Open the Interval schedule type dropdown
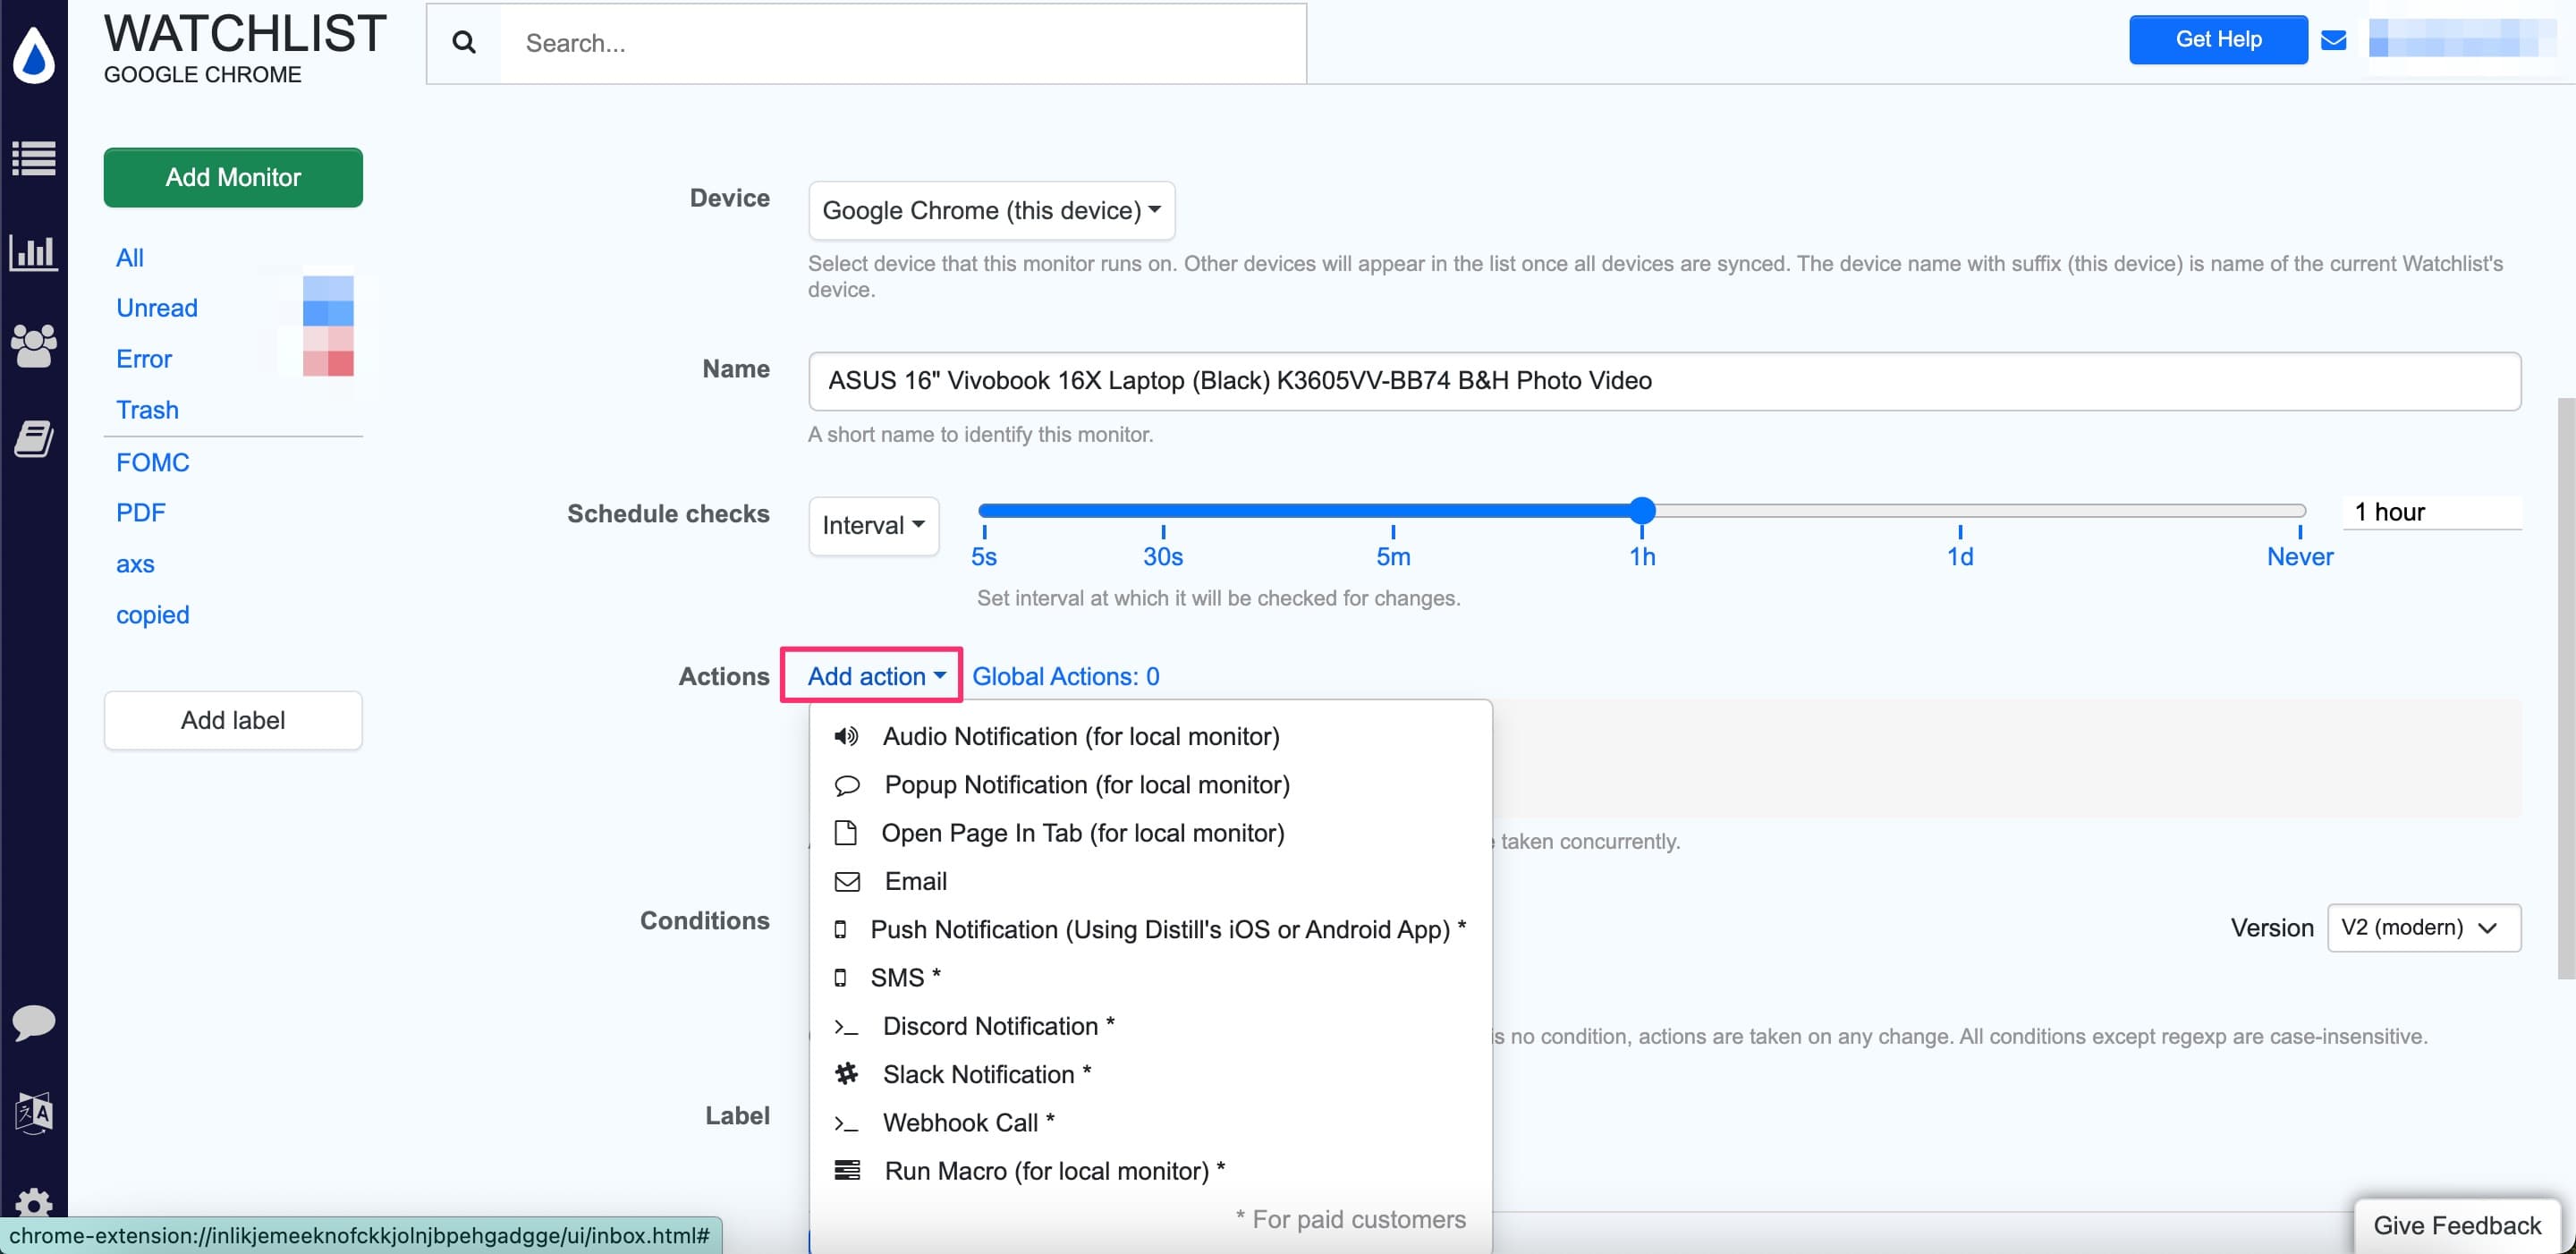2576x1254 pixels. click(x=872, y=525)
